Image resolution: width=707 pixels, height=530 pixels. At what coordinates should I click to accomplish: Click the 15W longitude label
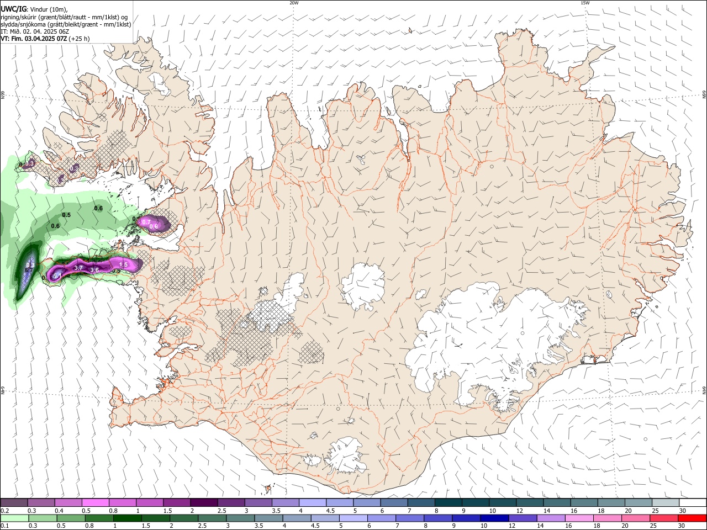coord(585,3)
